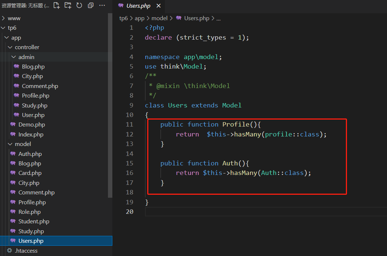Image resolution: width=387 pixels, height=256 pixels.
Task: Click the PHP icon on the editor tab
Action: (121, 5)
